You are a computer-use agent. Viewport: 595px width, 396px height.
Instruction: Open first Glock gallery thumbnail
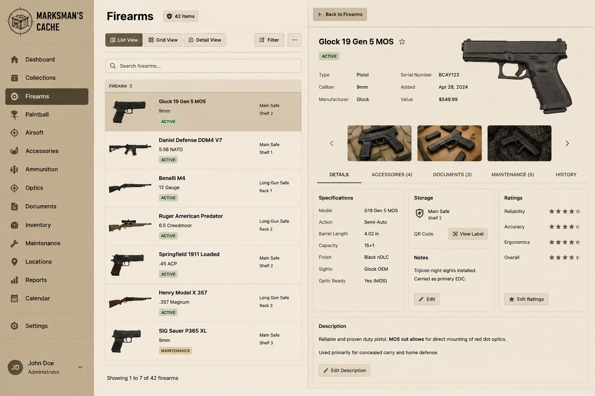point(379,143)
